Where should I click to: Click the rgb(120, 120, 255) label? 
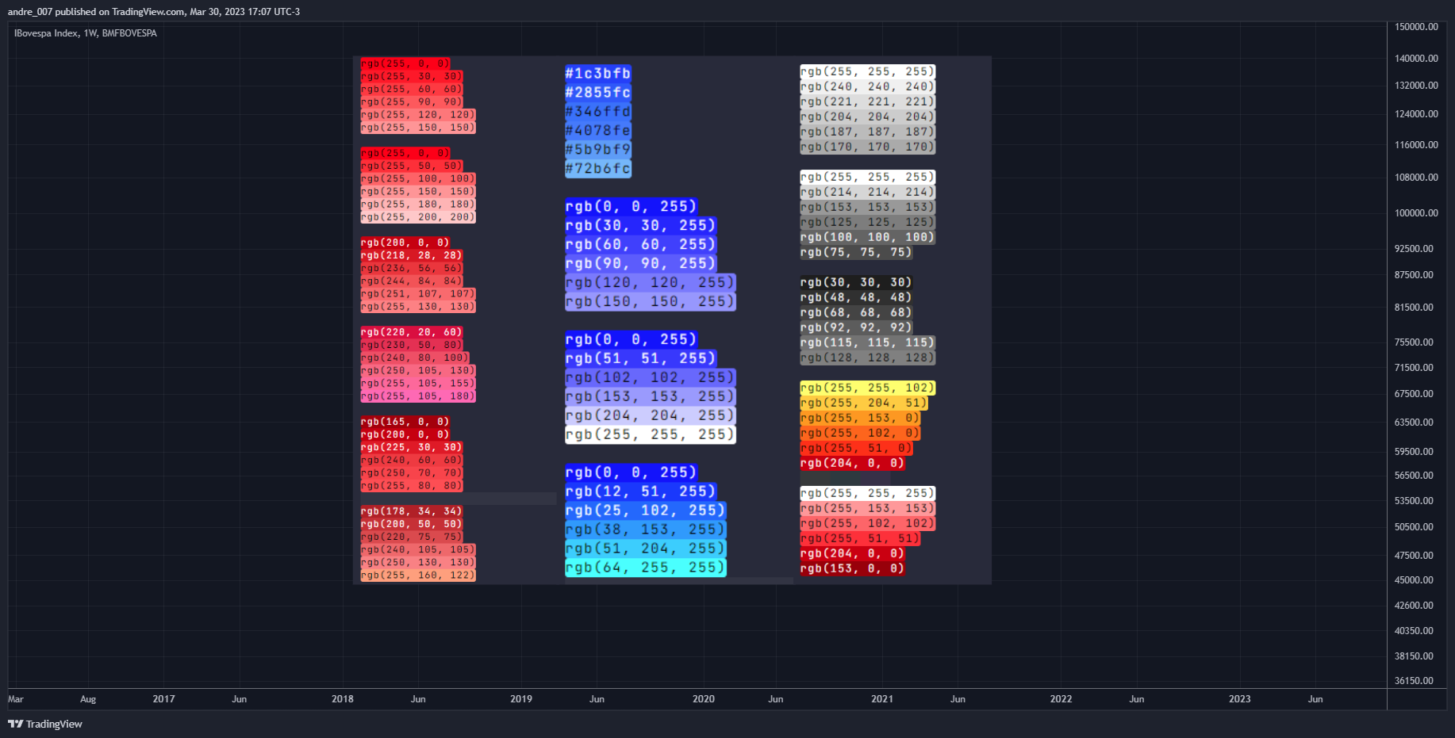click(x=651, y=282)
